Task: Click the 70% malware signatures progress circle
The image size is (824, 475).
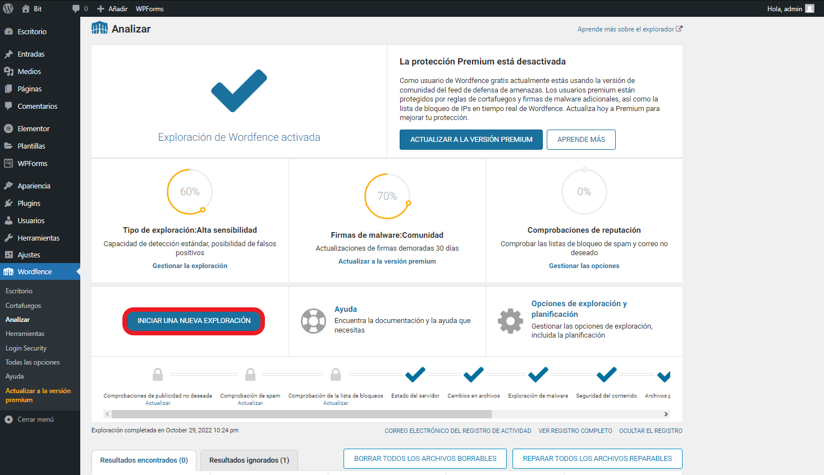Action: (387, 196)
